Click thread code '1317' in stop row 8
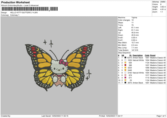 [147, 75]
